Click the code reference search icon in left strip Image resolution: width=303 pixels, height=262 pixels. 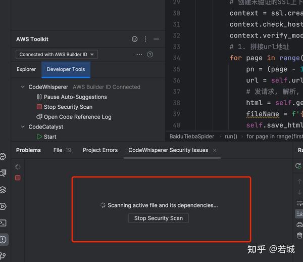(3, 173)
